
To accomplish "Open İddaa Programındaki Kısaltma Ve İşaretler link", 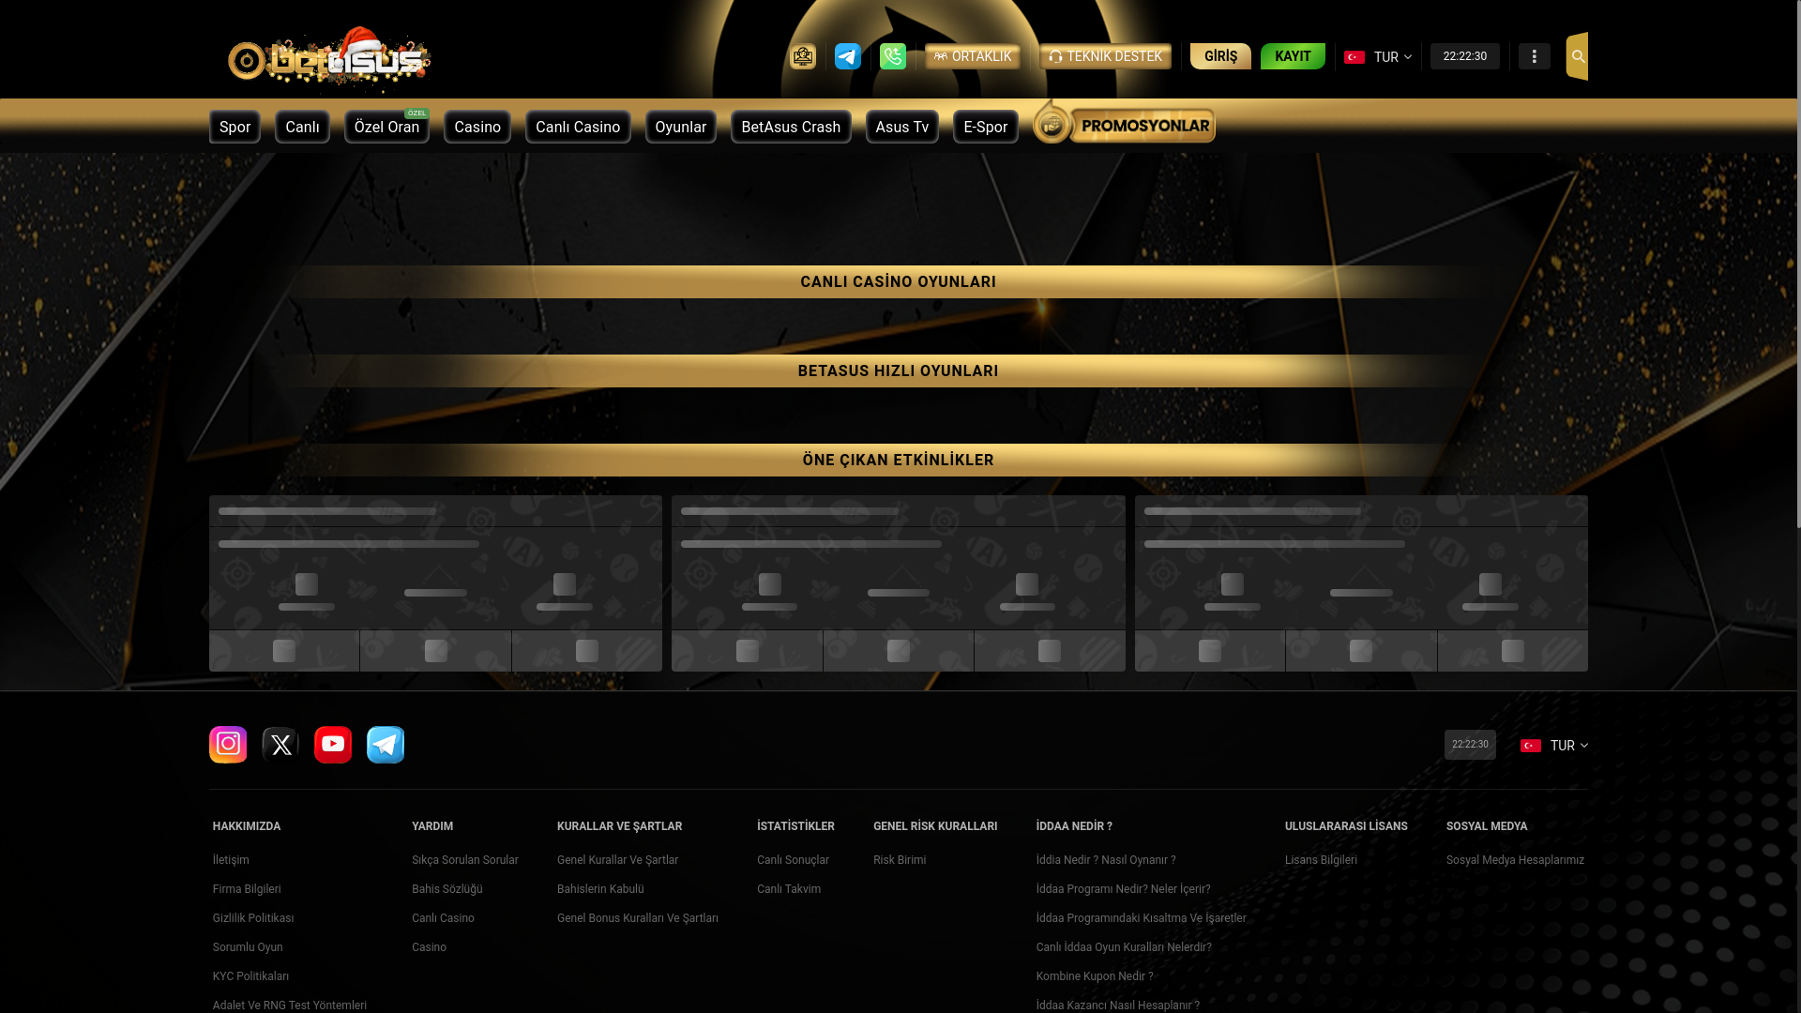I will [x=1142, y=918].
